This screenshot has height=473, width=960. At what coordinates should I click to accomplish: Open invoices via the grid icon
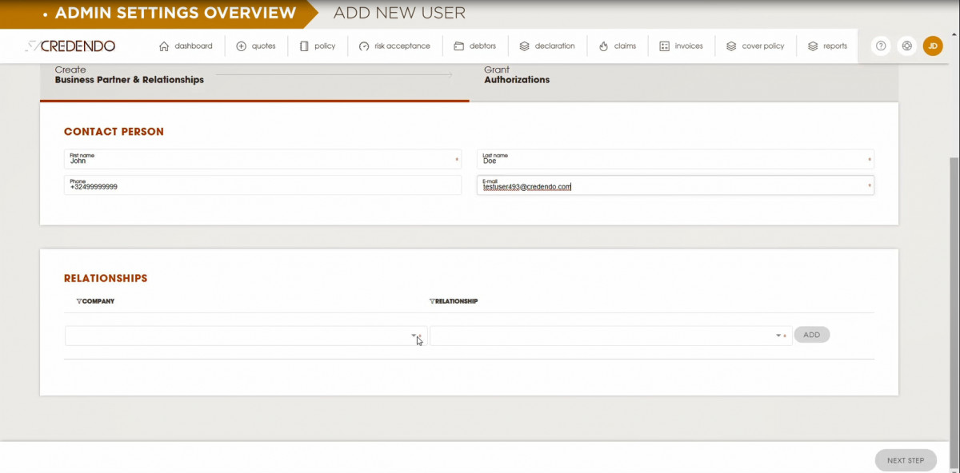[x=664, y=46]
